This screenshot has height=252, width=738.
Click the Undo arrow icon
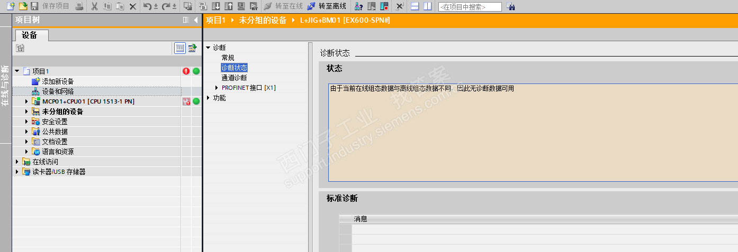click(x=148, y=6)
